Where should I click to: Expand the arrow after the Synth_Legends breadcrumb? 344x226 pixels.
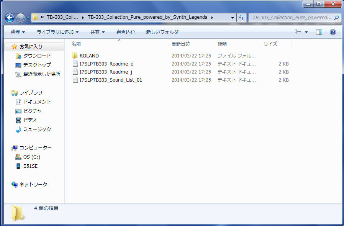[212, 18]
